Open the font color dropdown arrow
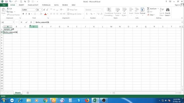Screen dimensions: 184x103 48,14
